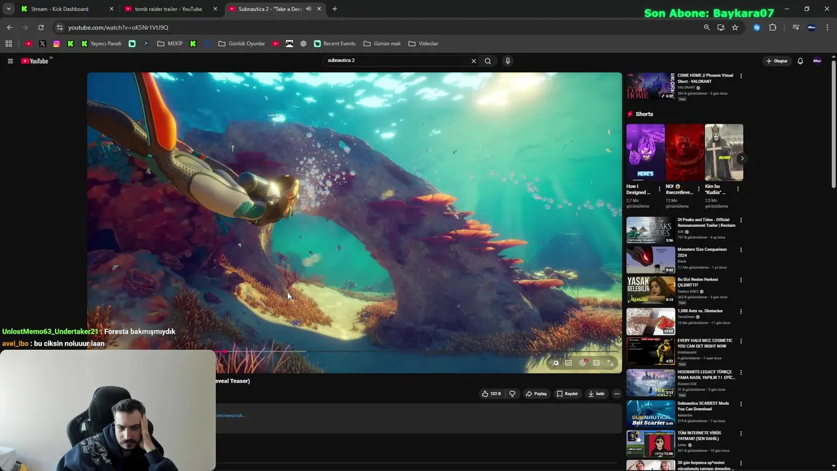The image size is (837, 471).
Task: Bookmark this page with the star icon
Action: coord(735,27)
